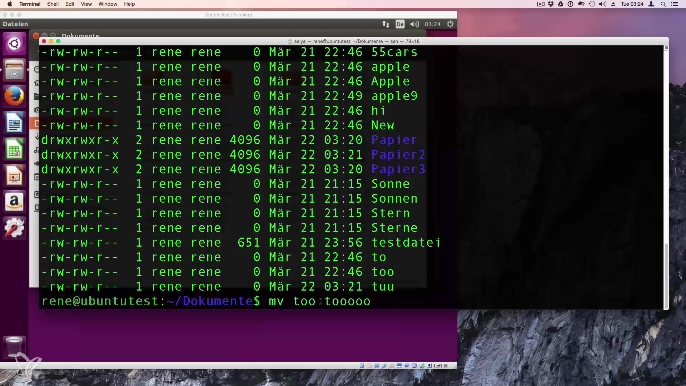Toggle Ubuntu network connection indicator

[386, 24]
